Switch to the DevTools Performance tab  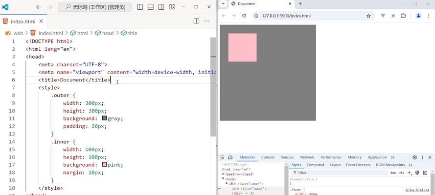click(x=331, y=157)
